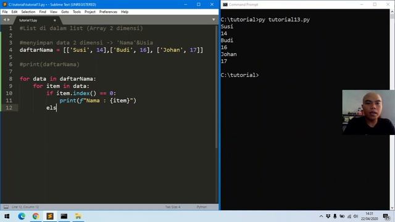Image resolution: width=395 pixels, height=222 pixels.
Task: Click the second C:\tutorial> prompt in Command Prompt
Action: click(x=239, y=75)
